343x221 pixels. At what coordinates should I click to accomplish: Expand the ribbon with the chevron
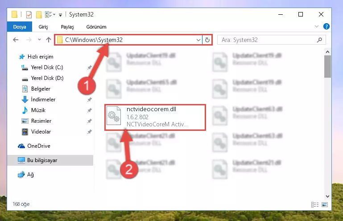click(x=317, y=26)
